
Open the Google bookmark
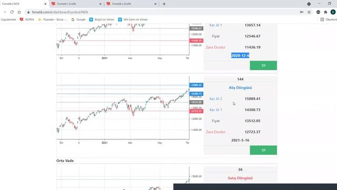coord(78,20)
